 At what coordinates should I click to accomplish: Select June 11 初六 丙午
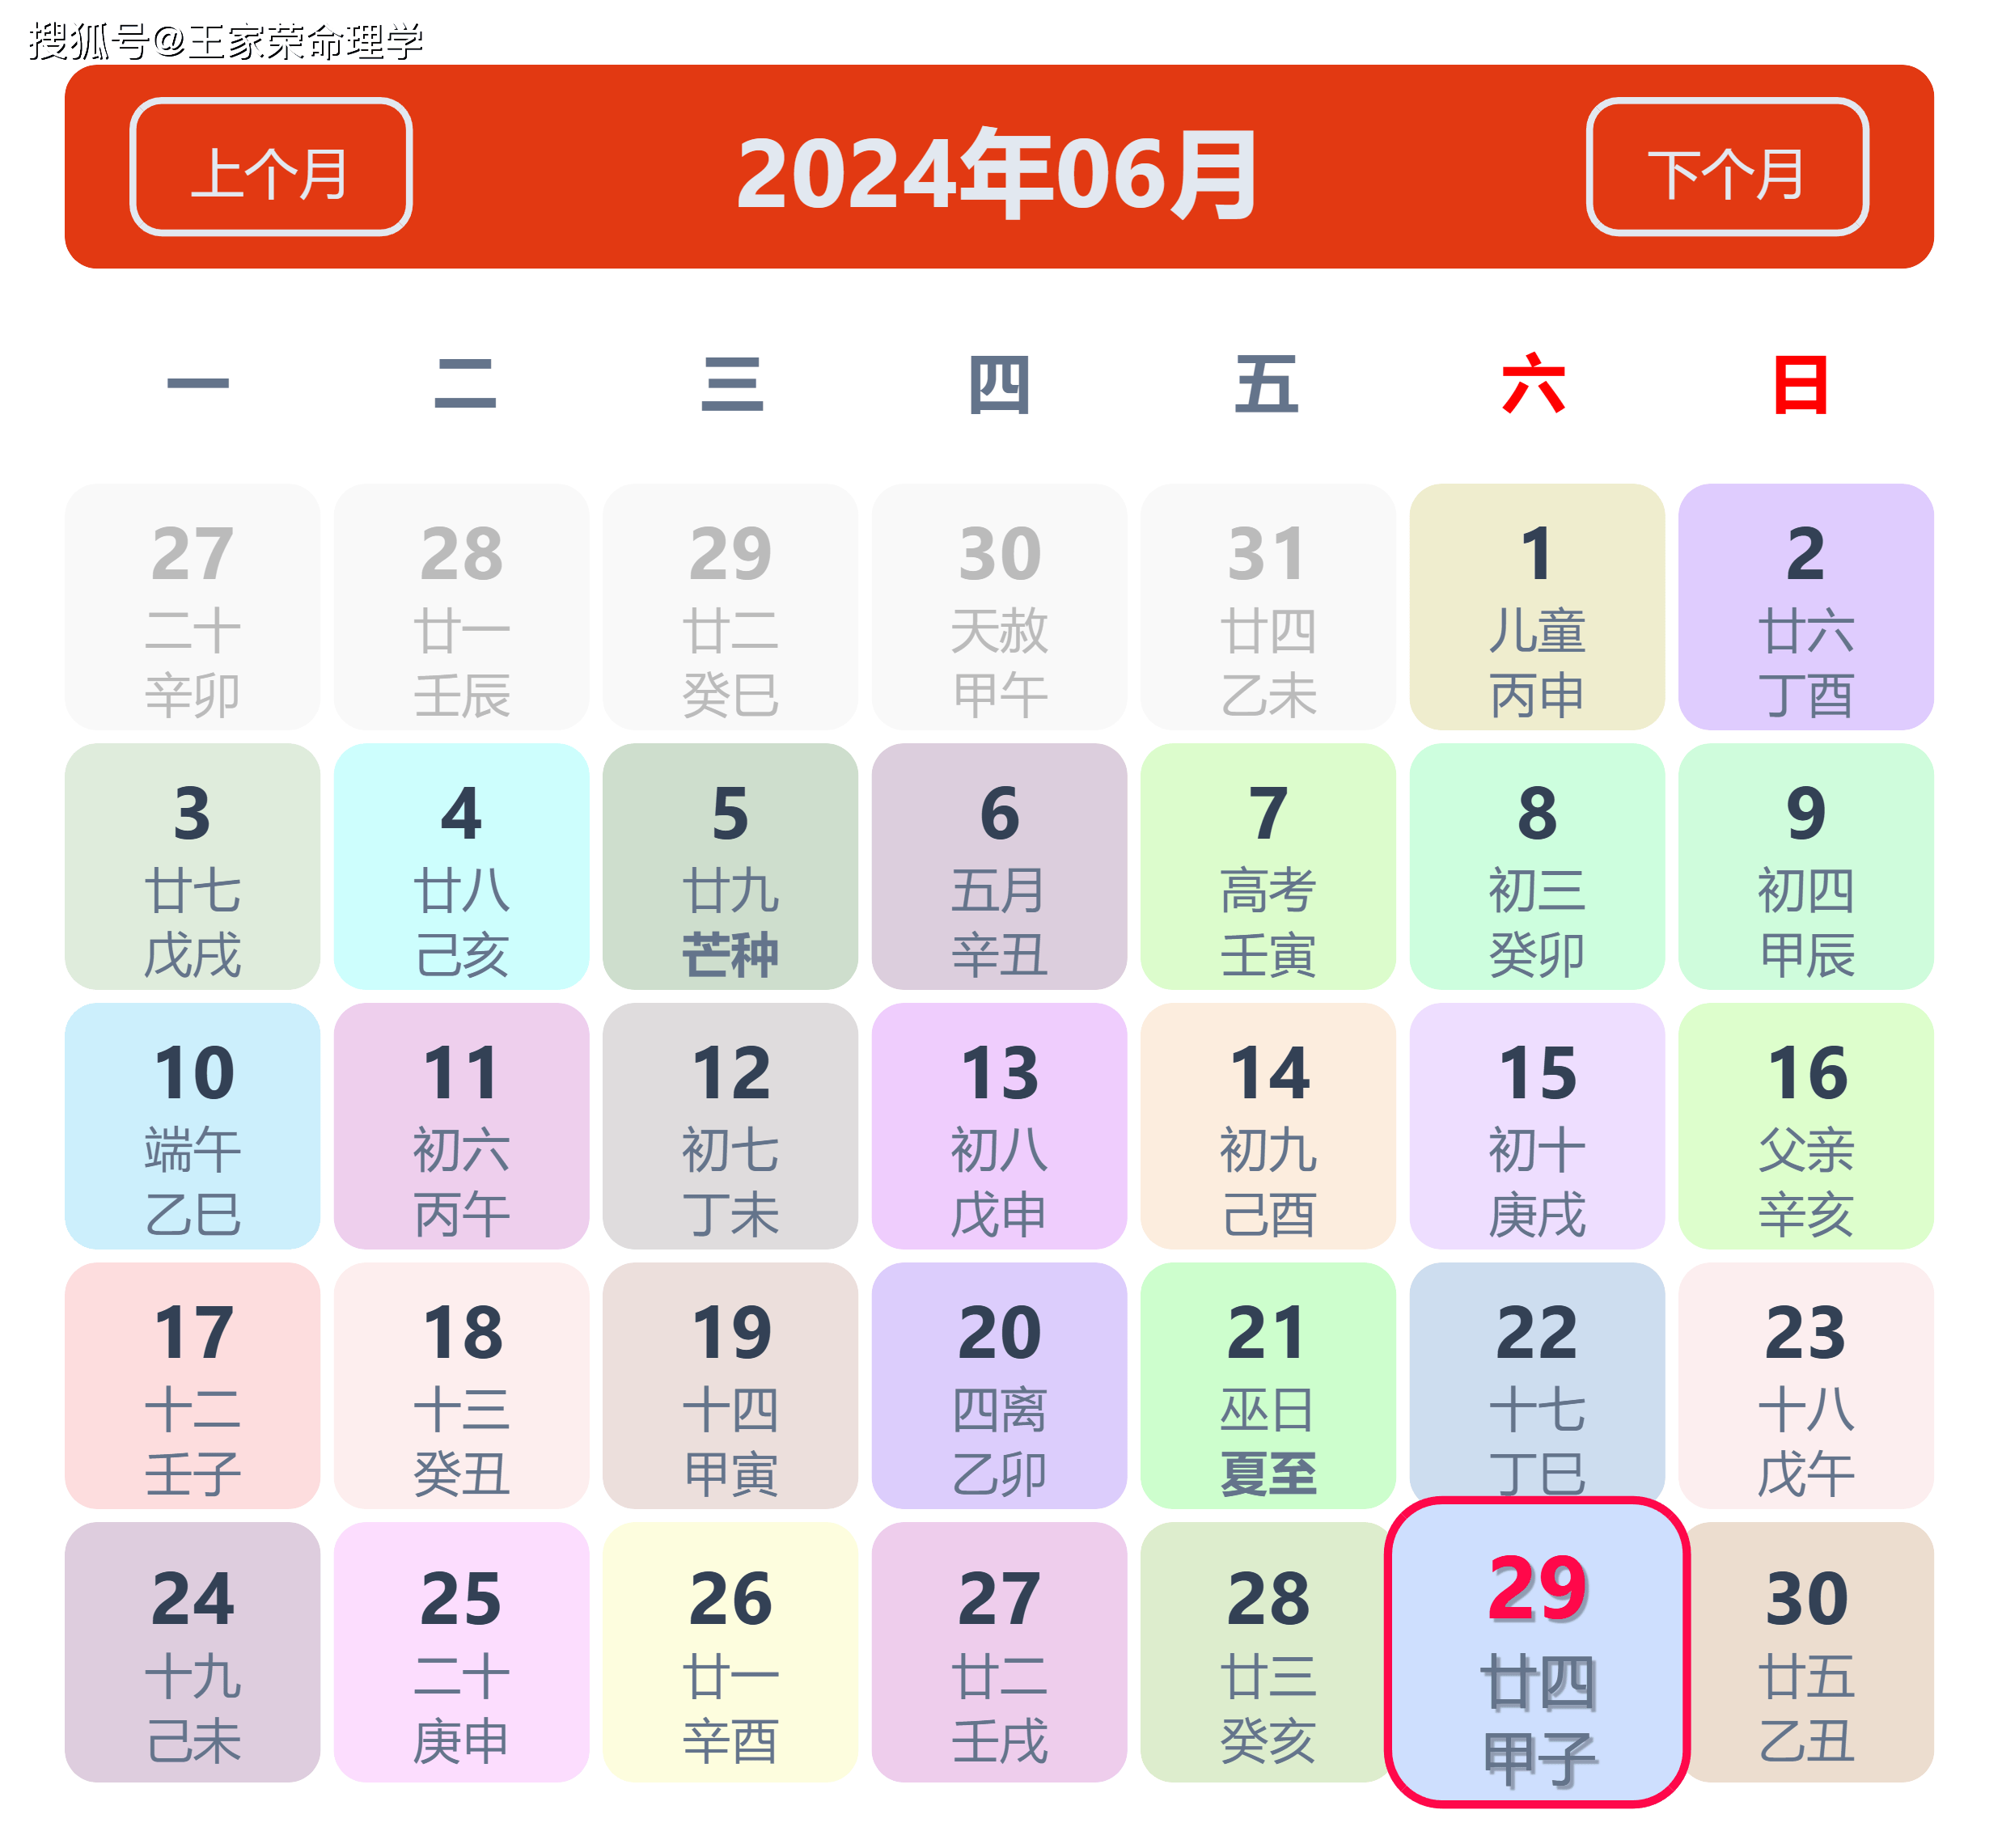coord(461,1126)
